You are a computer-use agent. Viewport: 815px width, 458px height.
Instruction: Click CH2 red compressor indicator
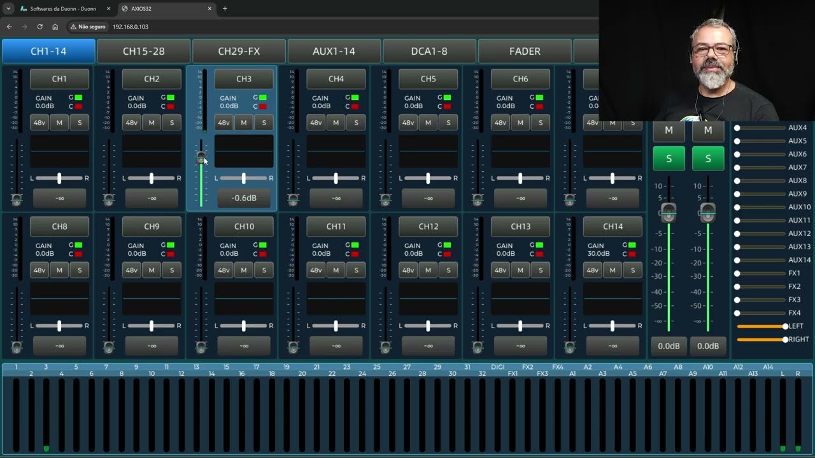click(x=171, y=106)
